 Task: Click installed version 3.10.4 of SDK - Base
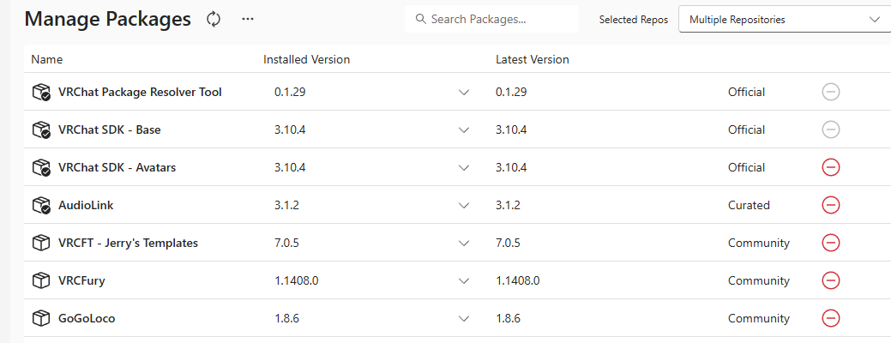coord(290,130)
